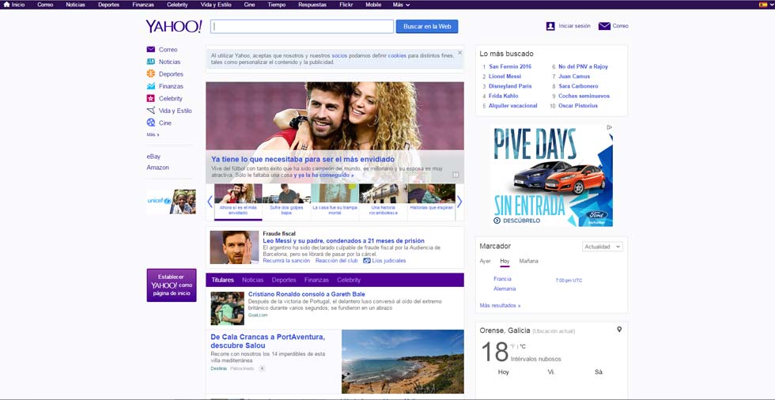Click the weather location pin icon
775x400 pixels.
pyautogui.click(x=619, y=330)
